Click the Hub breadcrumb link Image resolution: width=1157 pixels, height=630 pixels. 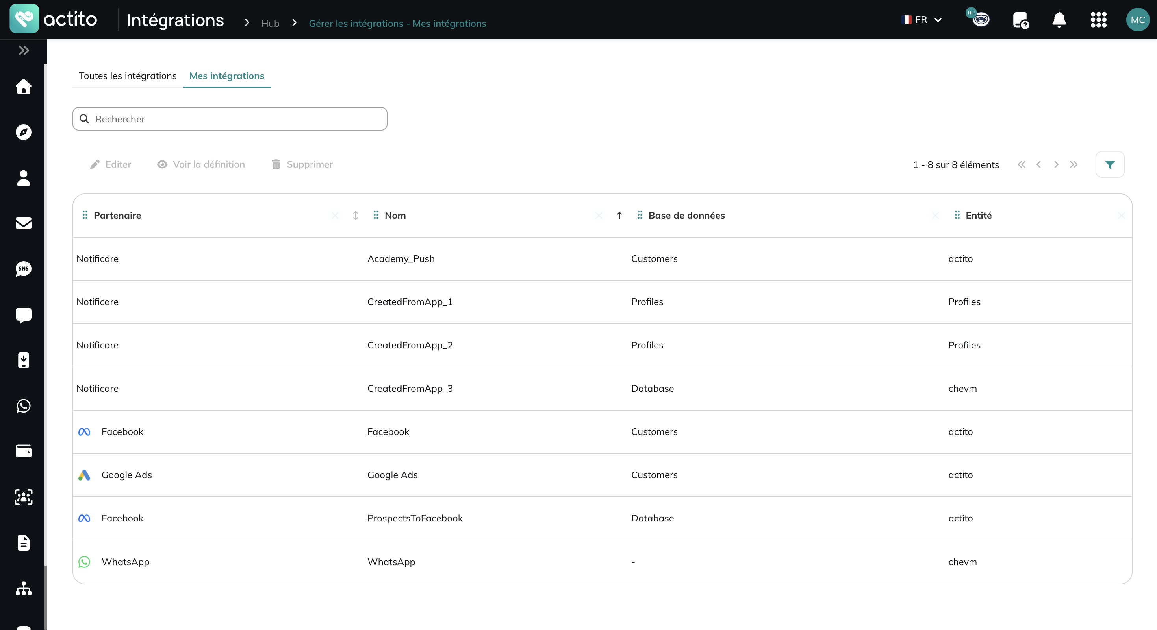[x=271, y=23]
